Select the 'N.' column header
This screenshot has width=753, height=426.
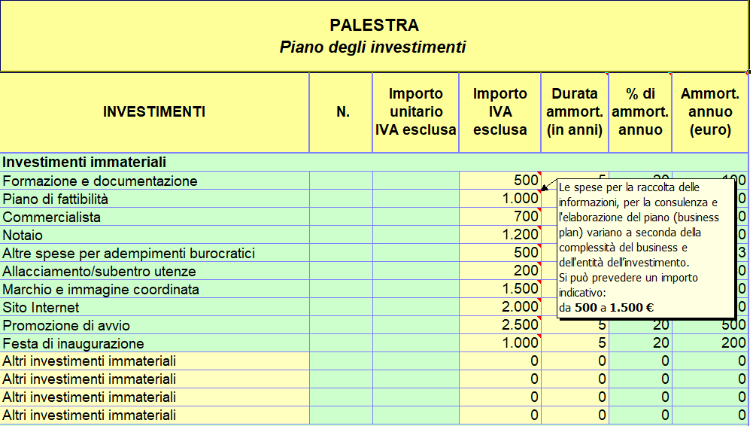click(x=341, y=112)
